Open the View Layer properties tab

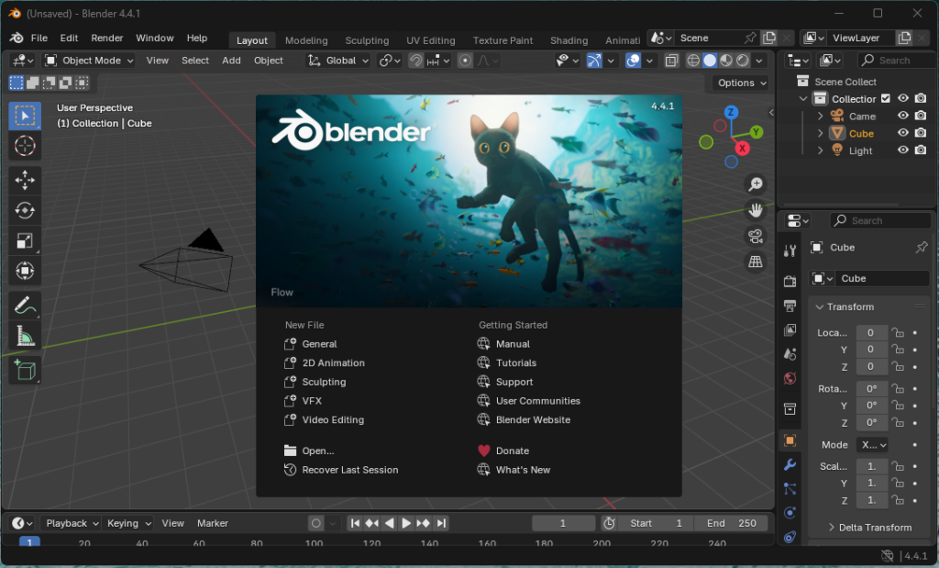(x=790, y=330)
